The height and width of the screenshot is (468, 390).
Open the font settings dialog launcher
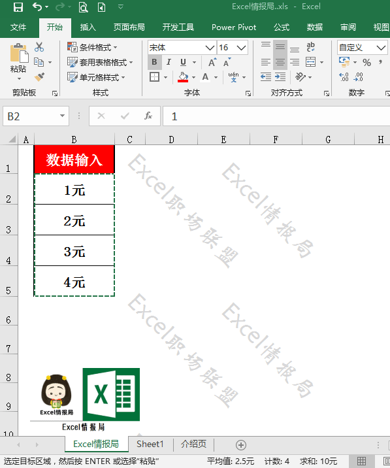(248, 93)
